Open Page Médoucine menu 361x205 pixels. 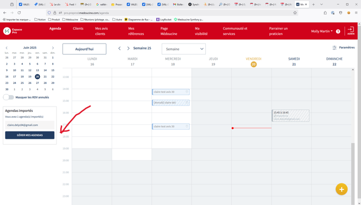coord(169,31)
